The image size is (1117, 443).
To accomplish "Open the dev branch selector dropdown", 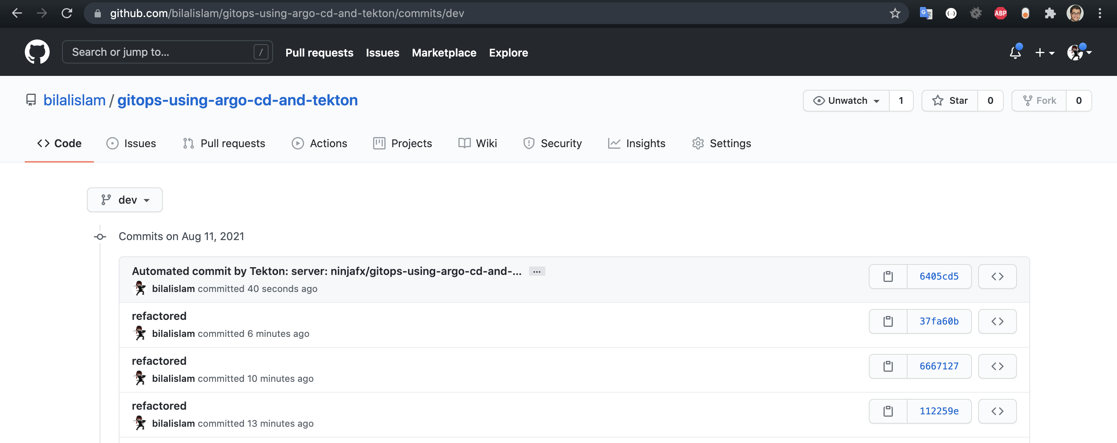I will (x=125, y=200).
